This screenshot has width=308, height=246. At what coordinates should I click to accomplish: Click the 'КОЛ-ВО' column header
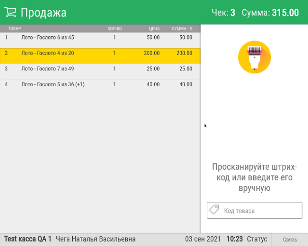pos(115,29)
